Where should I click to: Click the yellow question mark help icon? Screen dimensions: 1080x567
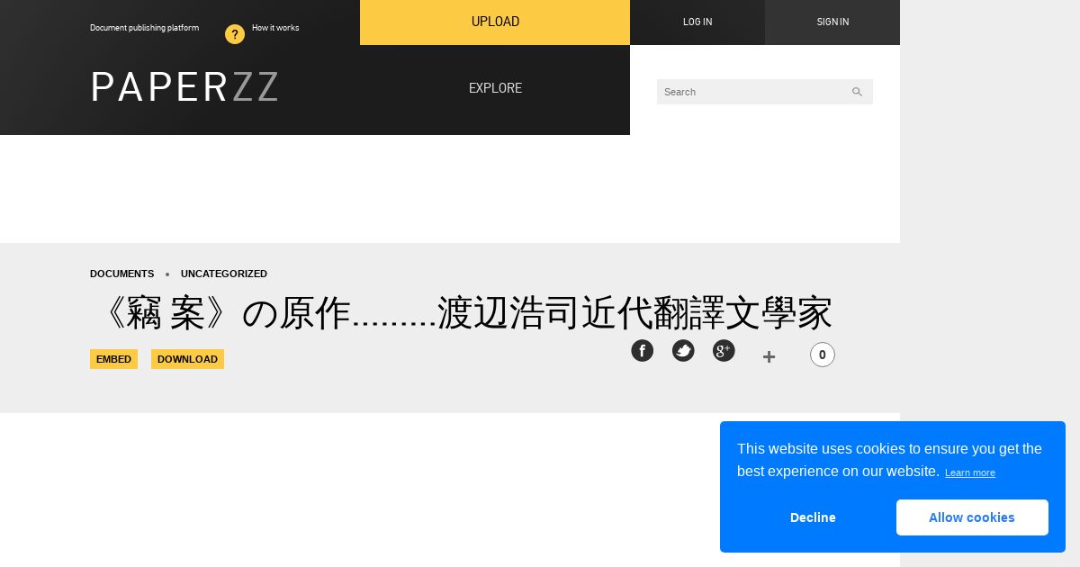point(235,34)
